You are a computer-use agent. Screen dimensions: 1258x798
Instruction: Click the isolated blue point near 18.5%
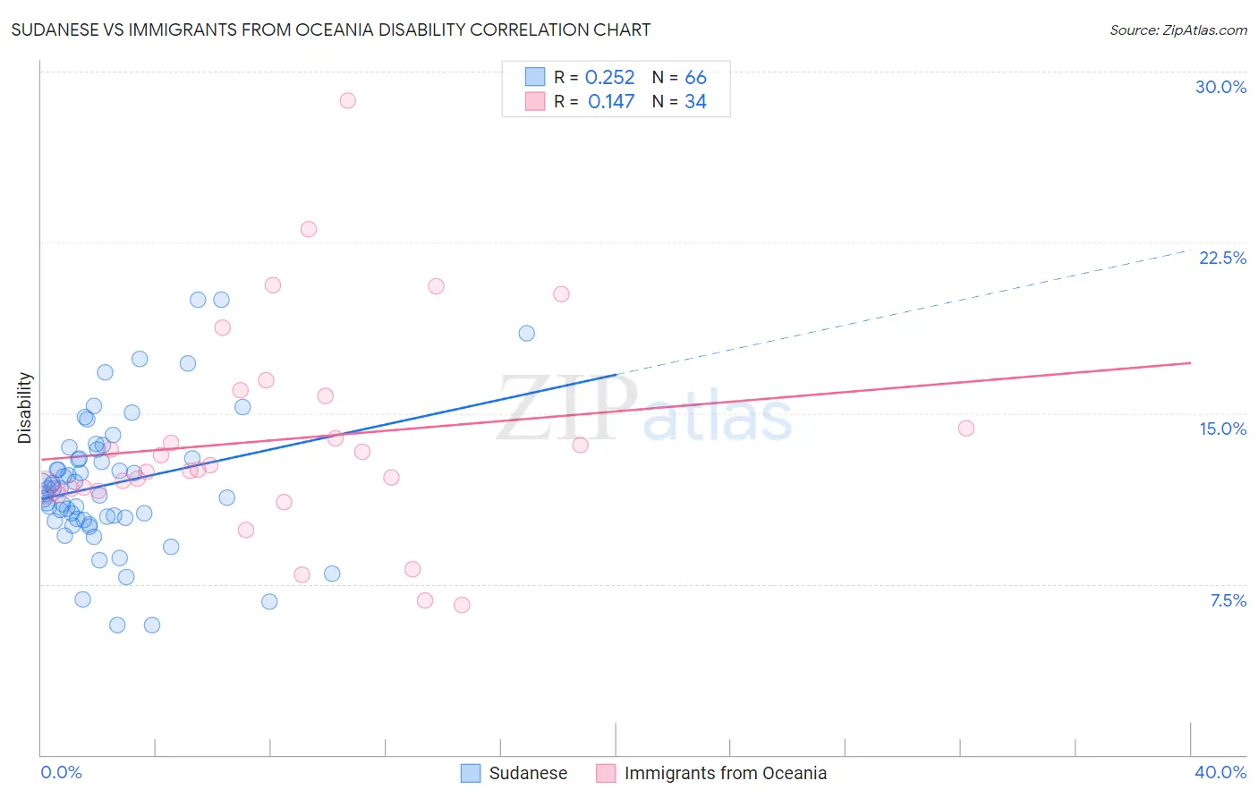[527, 333]
